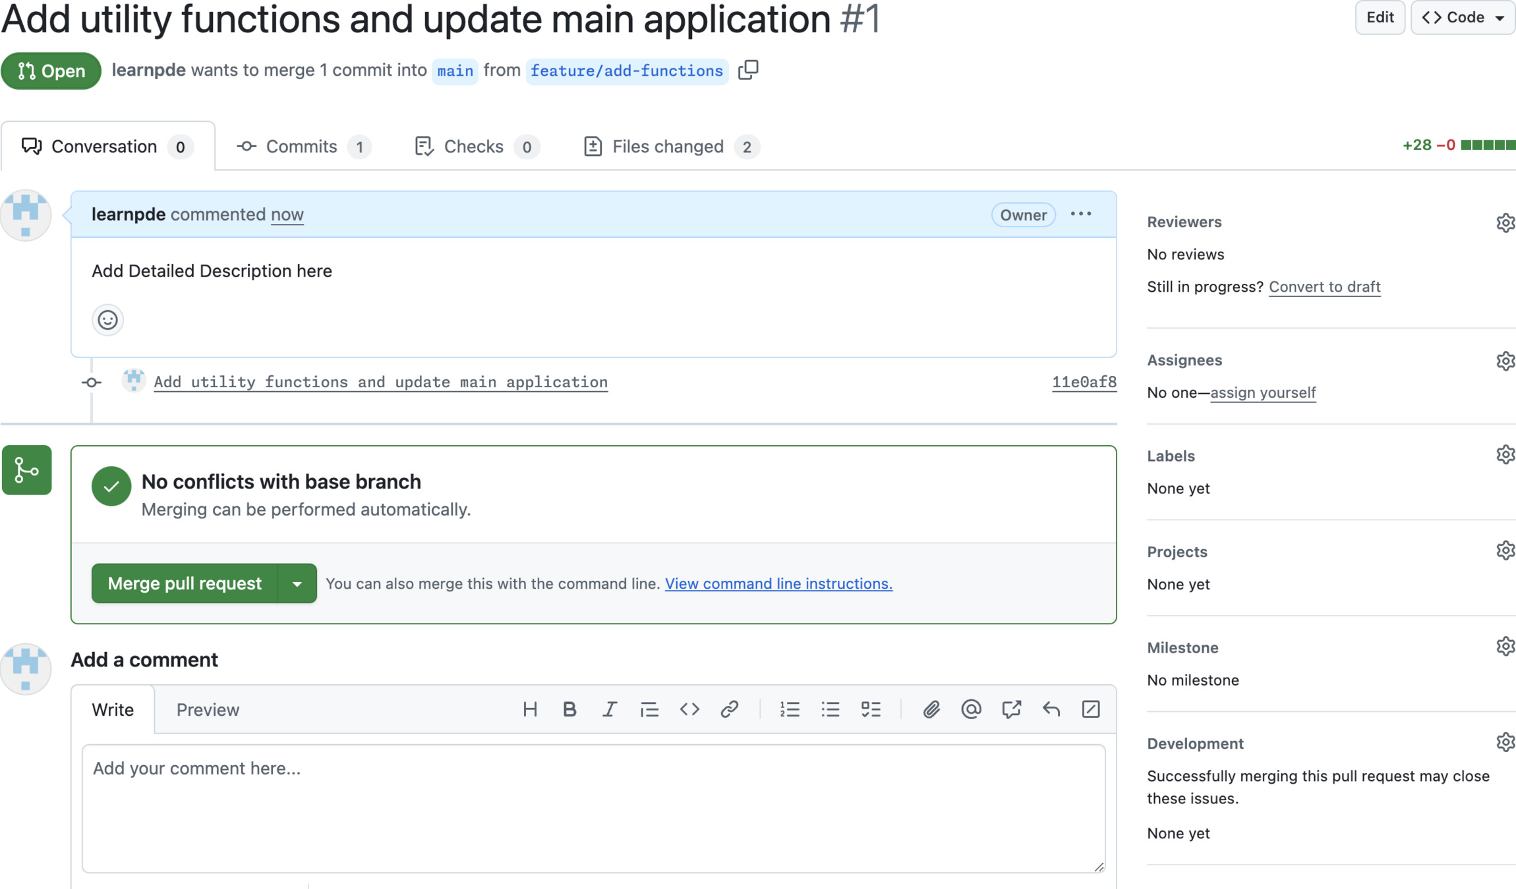Apply italic formatting in comment toolbar
1516x889 pixels.
pos(609,709)
